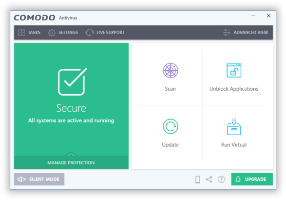Viewport: 286px width, 200px height.
Task: Launch the Run Virtual box icon
Action: coord(234,126)
